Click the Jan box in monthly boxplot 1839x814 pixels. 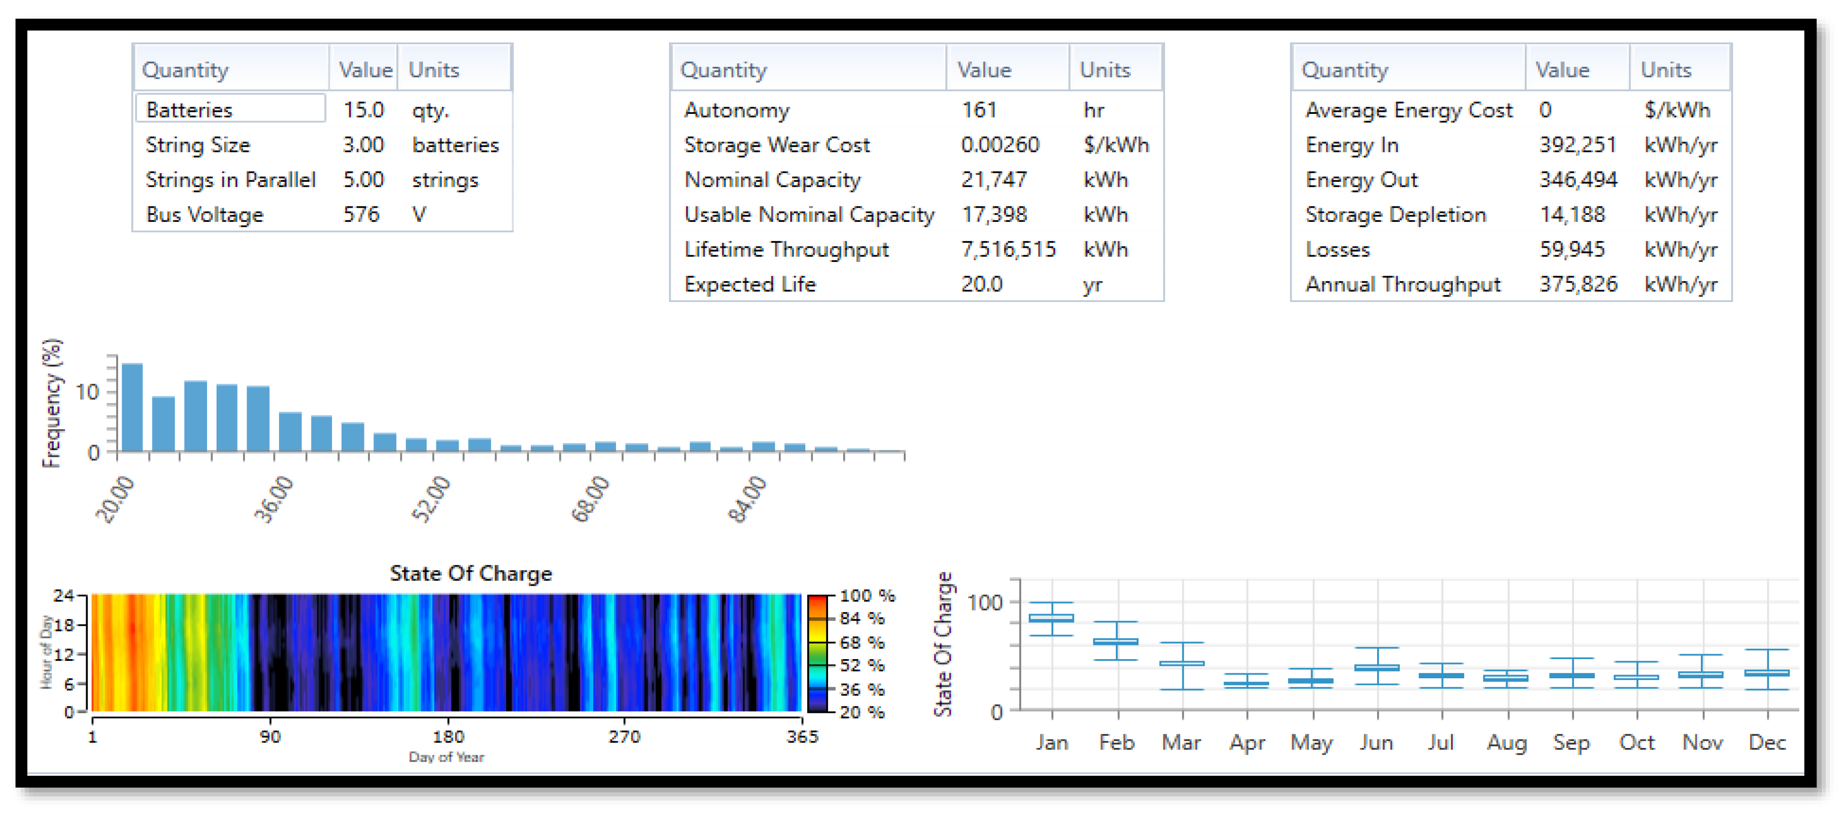click(x=1051, y=618)
